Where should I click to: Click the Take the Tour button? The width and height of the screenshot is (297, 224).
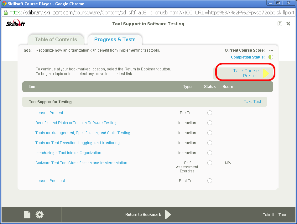click(274, 215)
